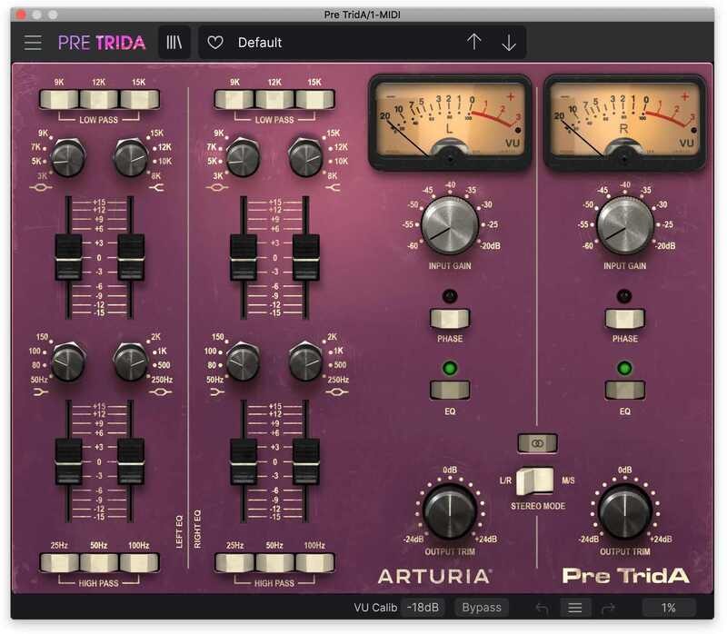
Task: Load previous preset with up arrow
Action: [473, 43]
